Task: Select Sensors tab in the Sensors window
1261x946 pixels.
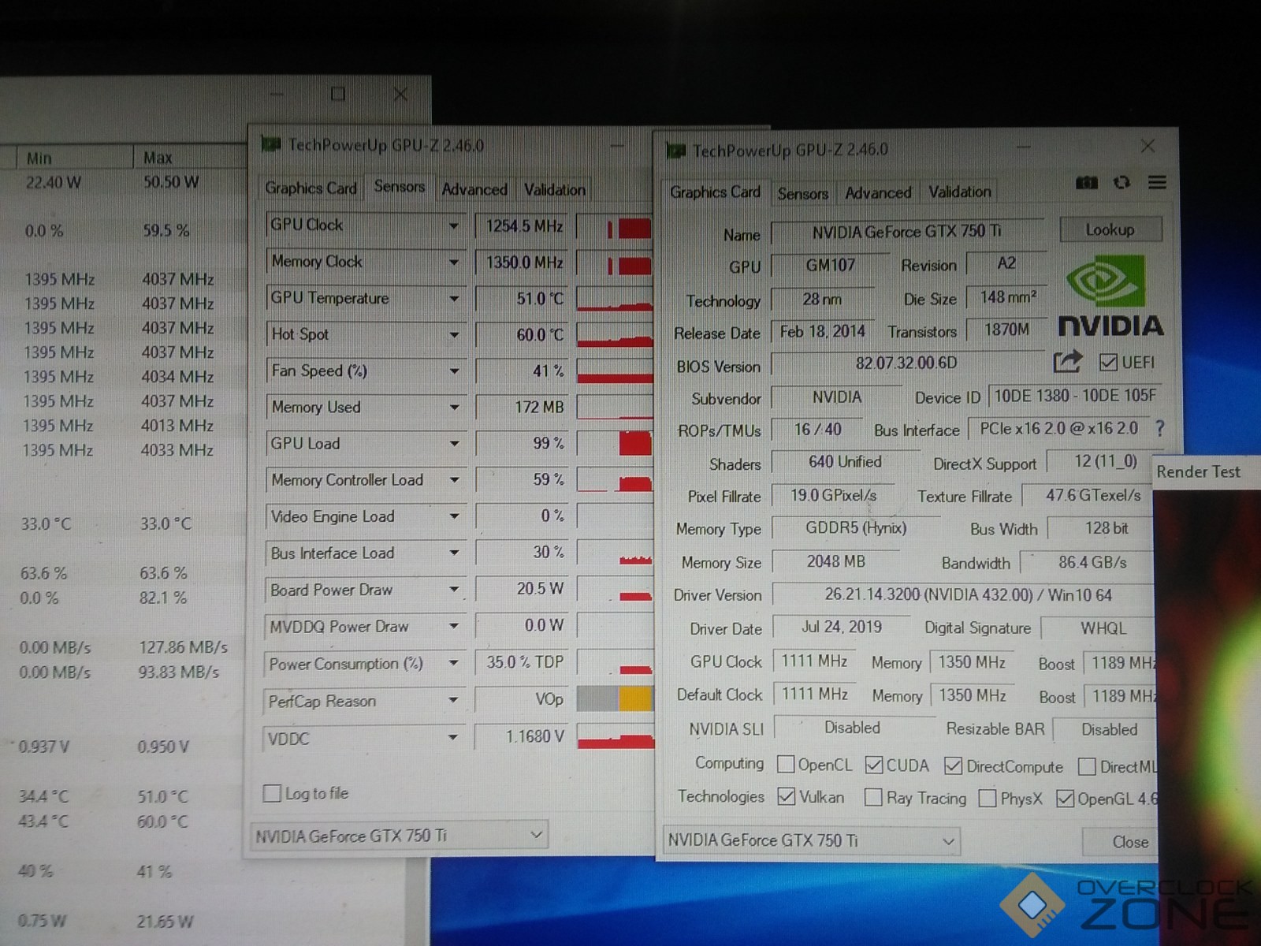Action: coord(399,187)
